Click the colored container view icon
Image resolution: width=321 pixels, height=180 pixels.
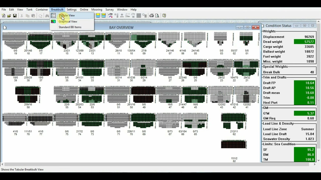click(104, 15)
